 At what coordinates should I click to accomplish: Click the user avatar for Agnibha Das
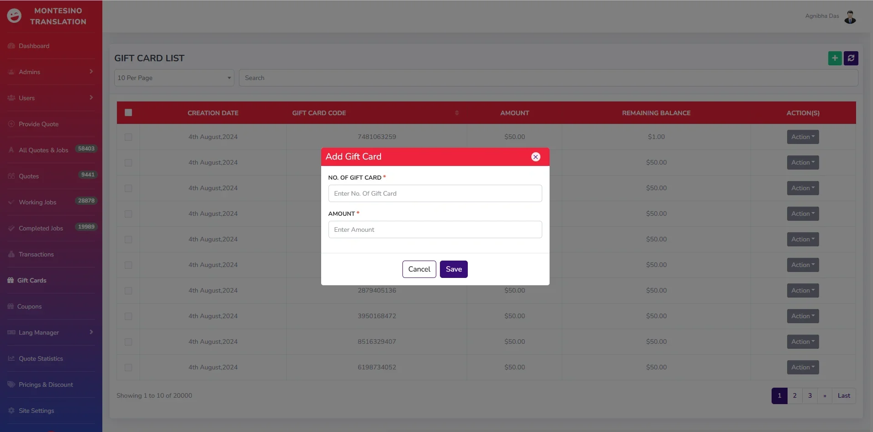[850, 16]
